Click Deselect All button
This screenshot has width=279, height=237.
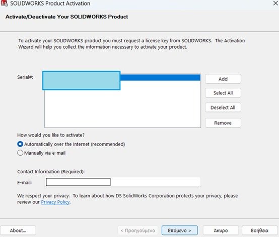(x=223, y=107)
